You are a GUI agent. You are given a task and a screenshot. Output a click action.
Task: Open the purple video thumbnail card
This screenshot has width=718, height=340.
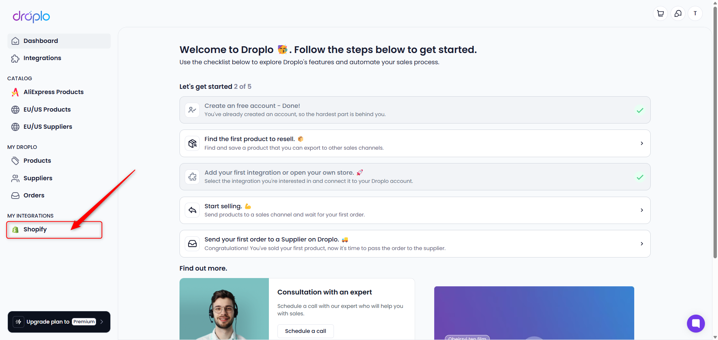(x=534, y=313)
